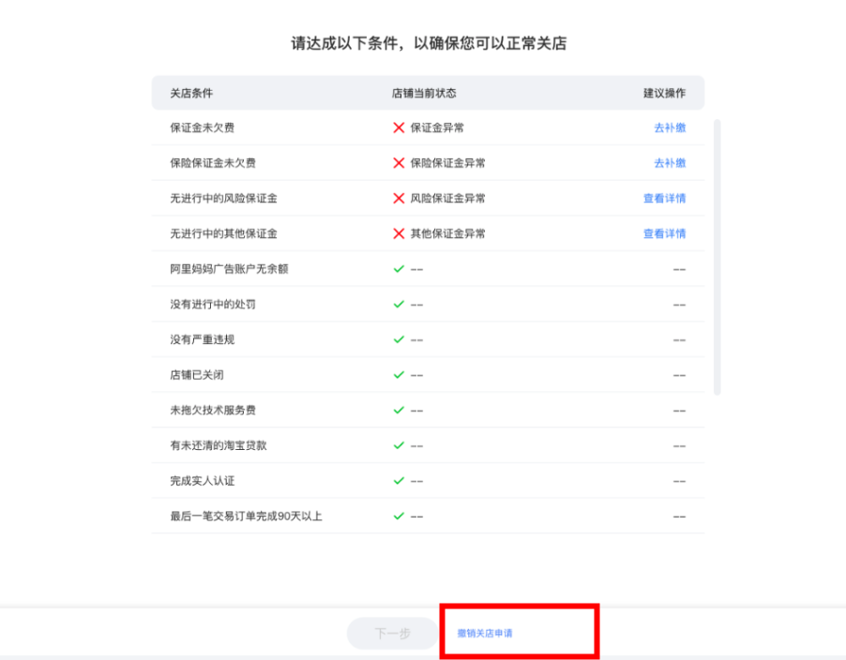
Task: Click green check in 阿里妈妈广告账户无余额 row
Action: [x=399, y=269]
